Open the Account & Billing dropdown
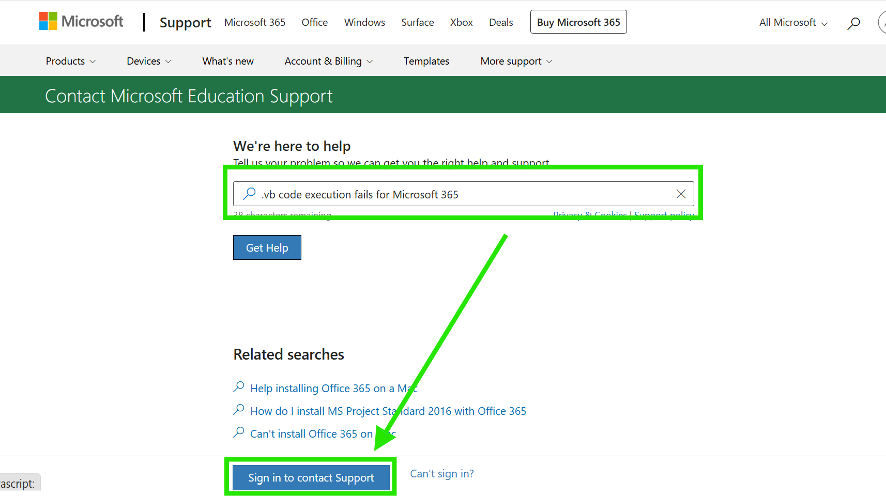The height and width of the screenshot is (496, 886). click(329, 61)
